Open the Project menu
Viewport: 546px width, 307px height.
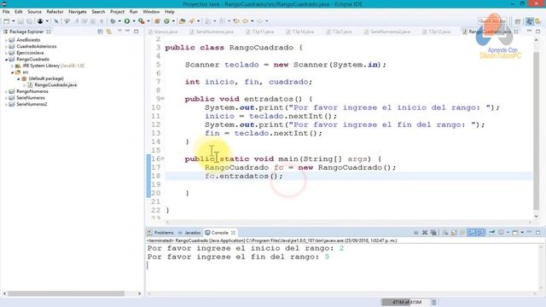pyautogui.click(x=118, y=12)
